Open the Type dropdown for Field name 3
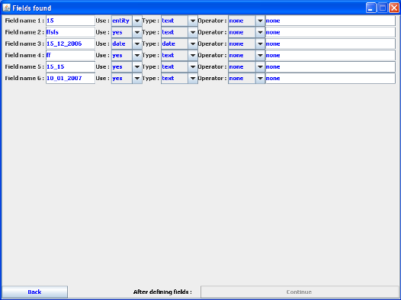Screen dimensions: 401x300 (179, 44)
